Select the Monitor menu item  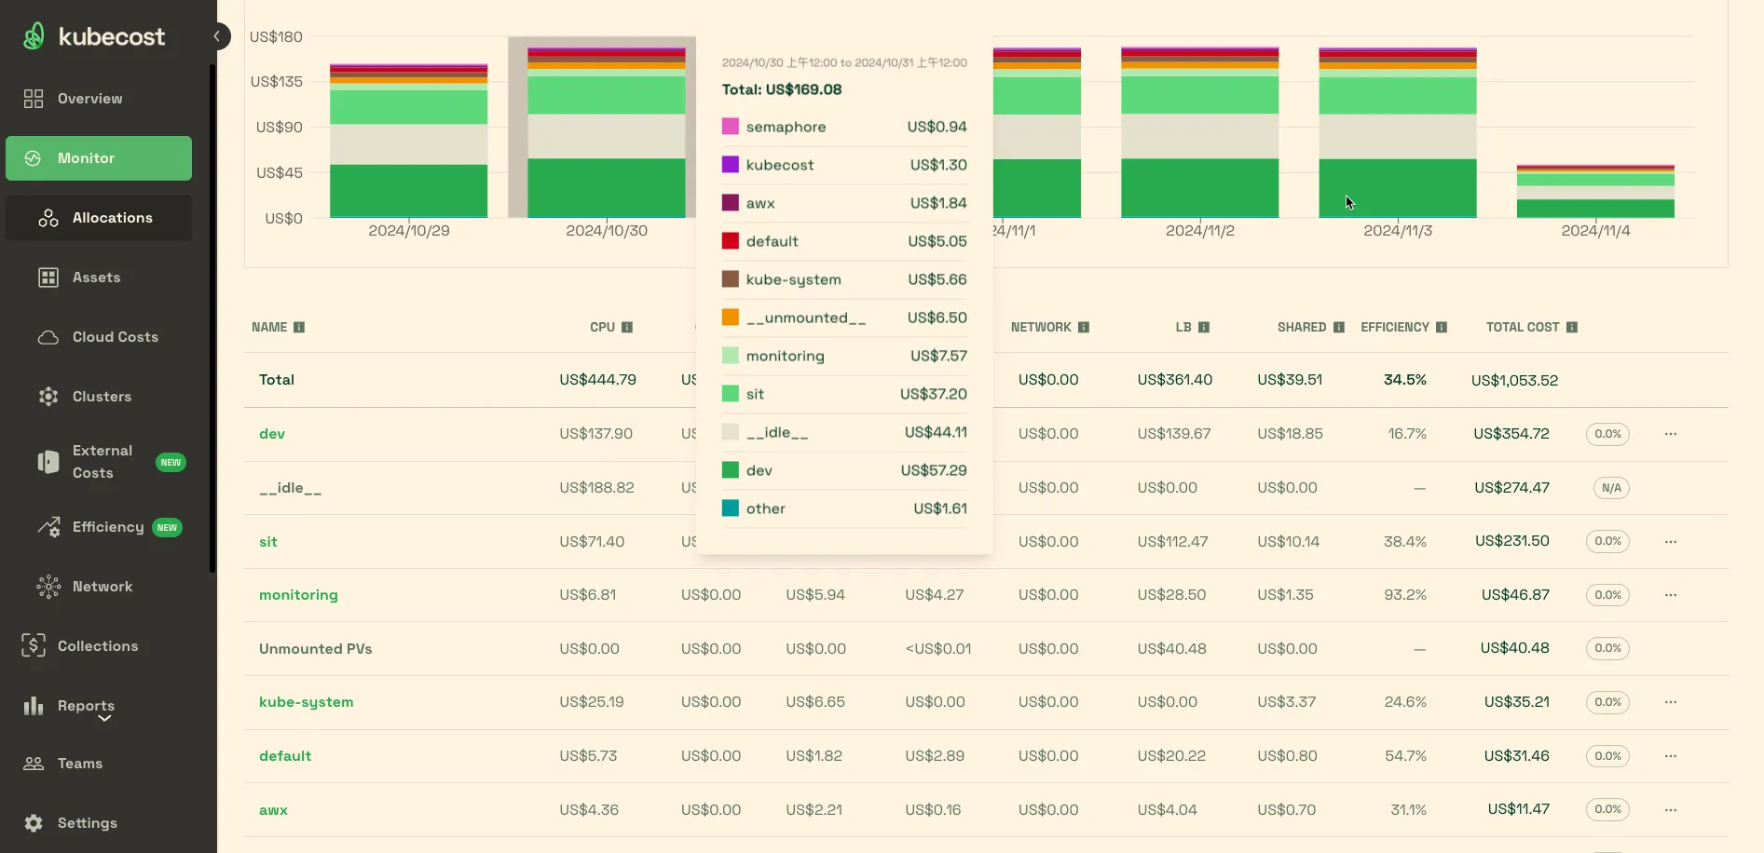point(99,158)
